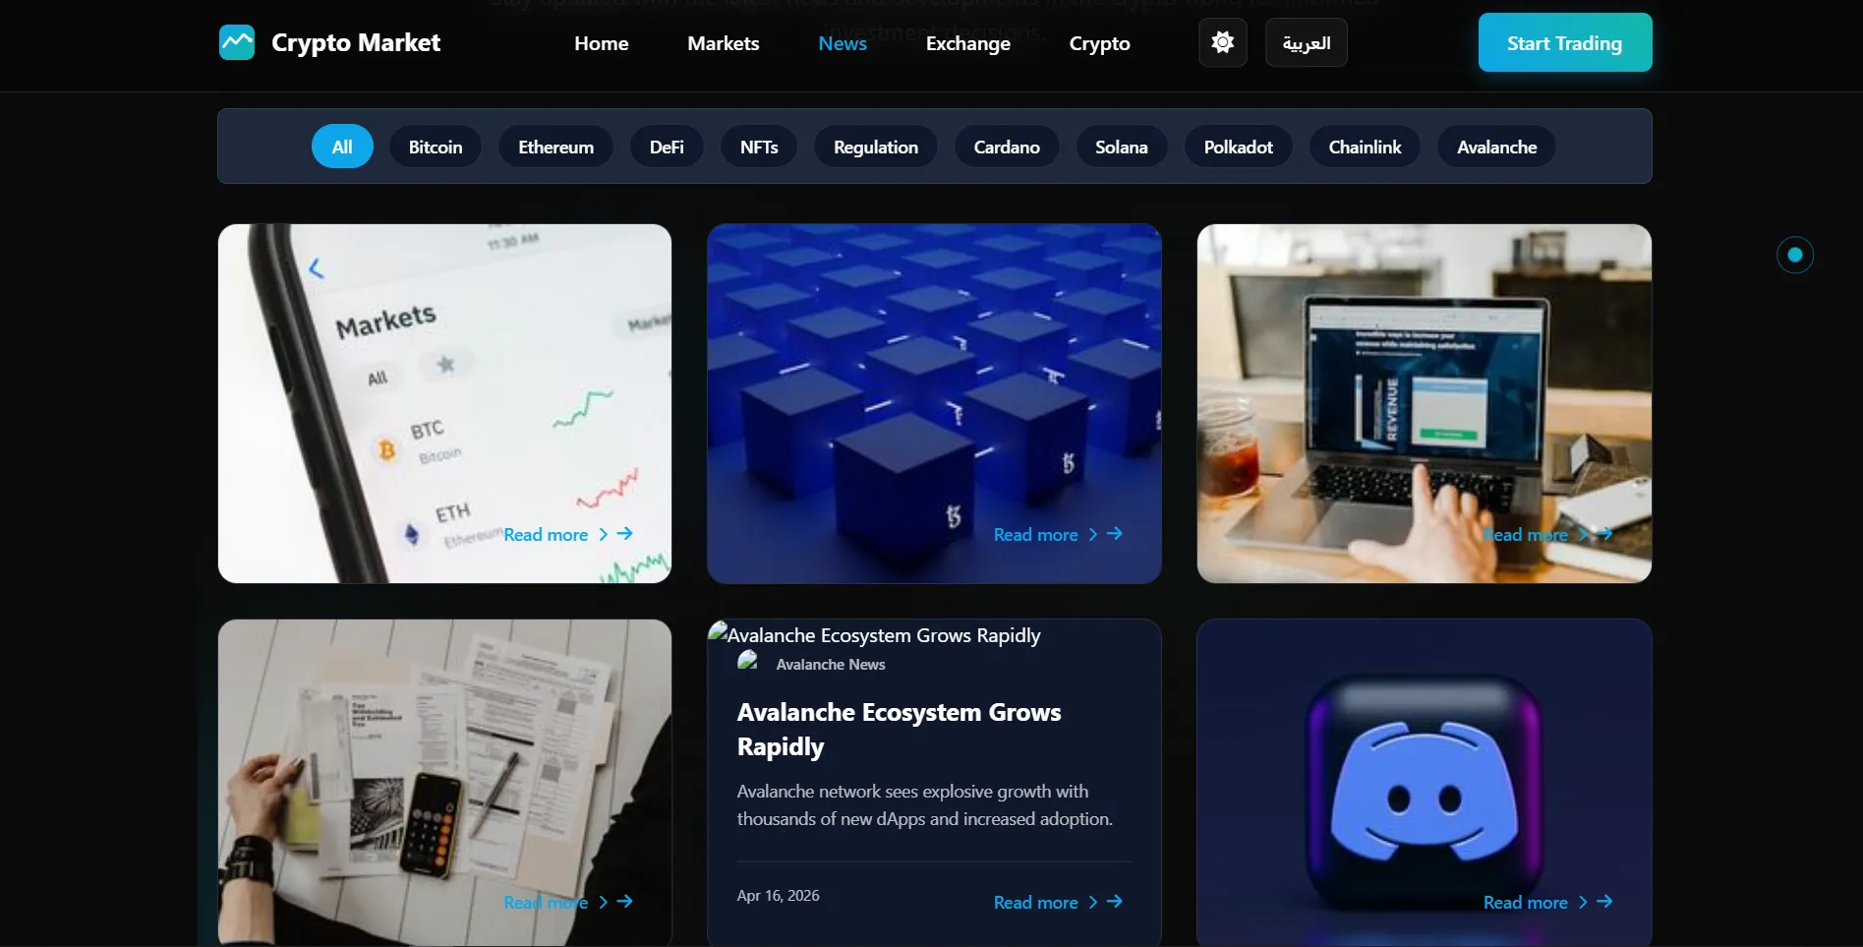Click the Avalanche News source label

[x=831, y=665]
